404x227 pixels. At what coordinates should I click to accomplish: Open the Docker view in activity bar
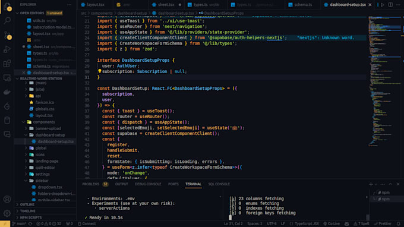[7, 92]
